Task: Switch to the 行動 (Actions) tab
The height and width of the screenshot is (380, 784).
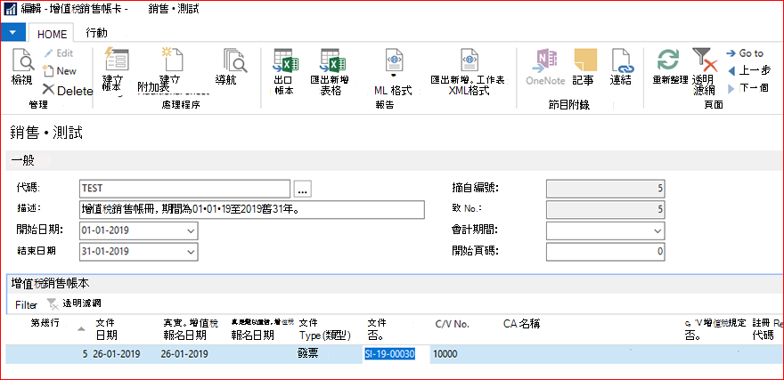Action: 96,33
